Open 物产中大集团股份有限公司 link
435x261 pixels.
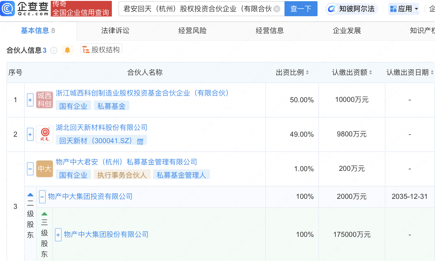click(x=106, y=234)
